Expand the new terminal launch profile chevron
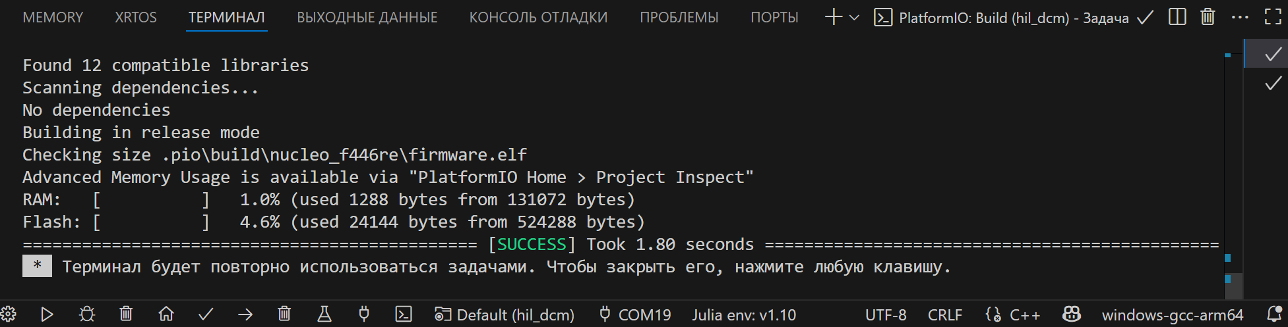 854,18
